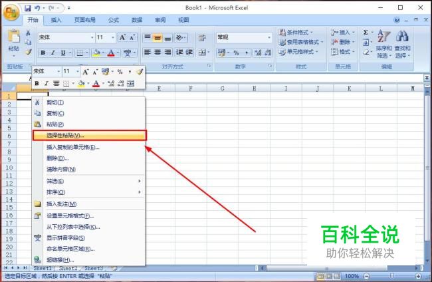The height and width of the screenshot is (282, 432).
Task: Toggle ribbon Middle Align vertical alignment
Action: click(158, 37)
